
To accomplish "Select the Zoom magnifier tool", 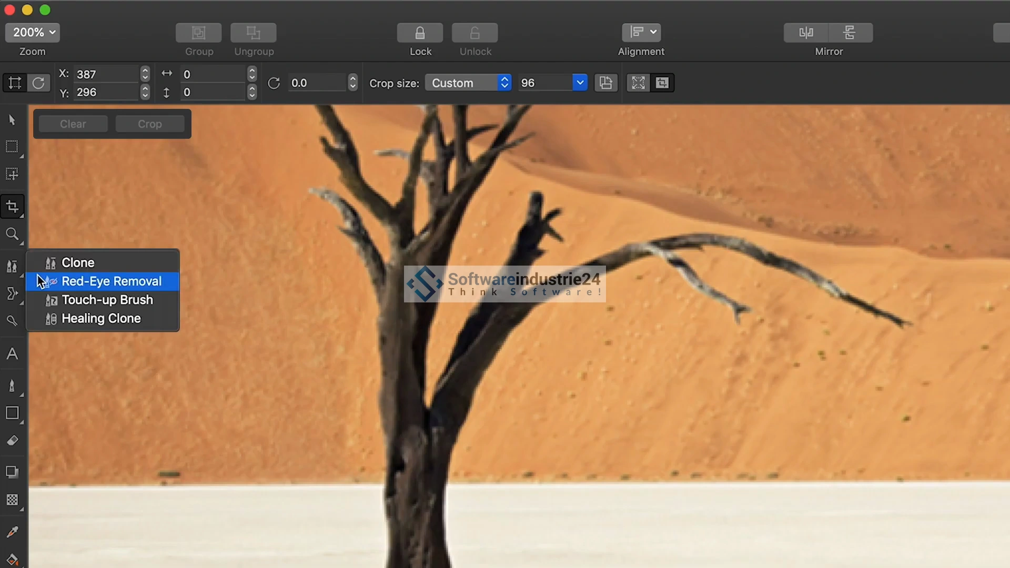I will coord(12,234).
